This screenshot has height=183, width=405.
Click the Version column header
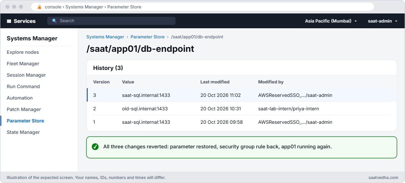point(101,82)
